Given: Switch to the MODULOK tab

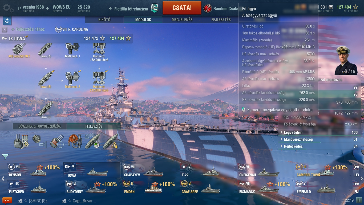Looking at the screenshot, I should coord(143,20).
